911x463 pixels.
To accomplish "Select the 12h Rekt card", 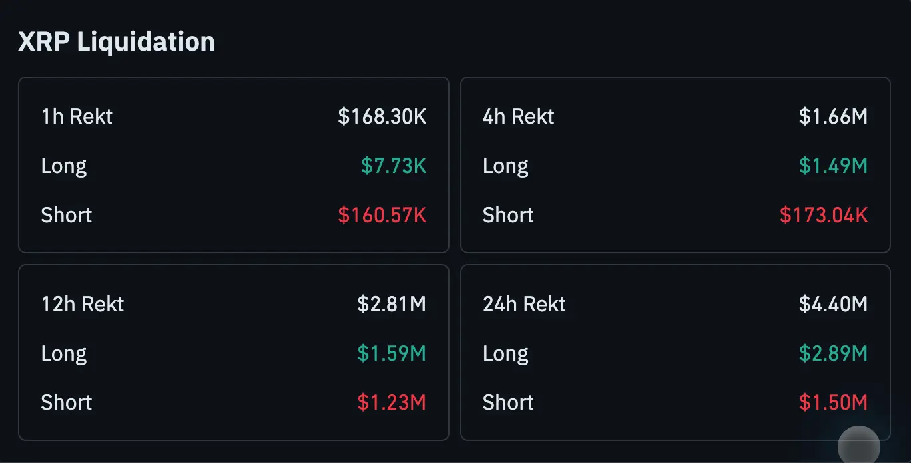I will pos(234,353).
